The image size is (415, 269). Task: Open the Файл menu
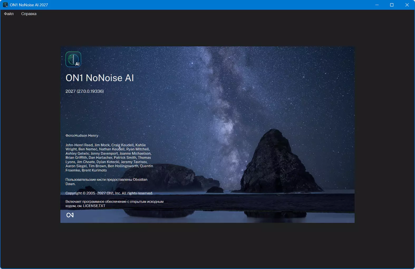pos(9,14)
